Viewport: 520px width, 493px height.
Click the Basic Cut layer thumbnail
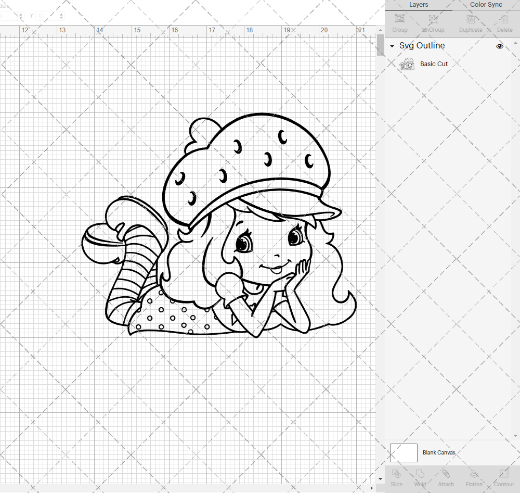(x=407, y=64)
